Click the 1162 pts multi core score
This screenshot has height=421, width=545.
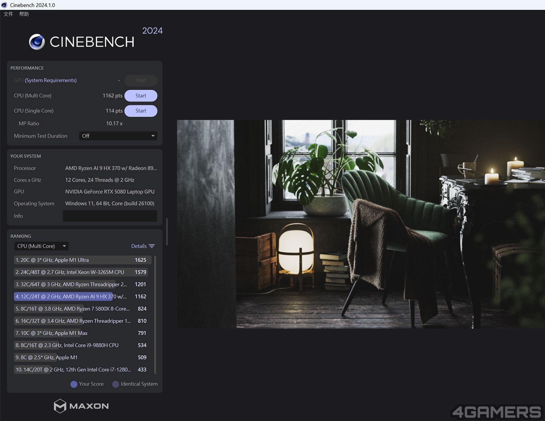pos(112,96)
